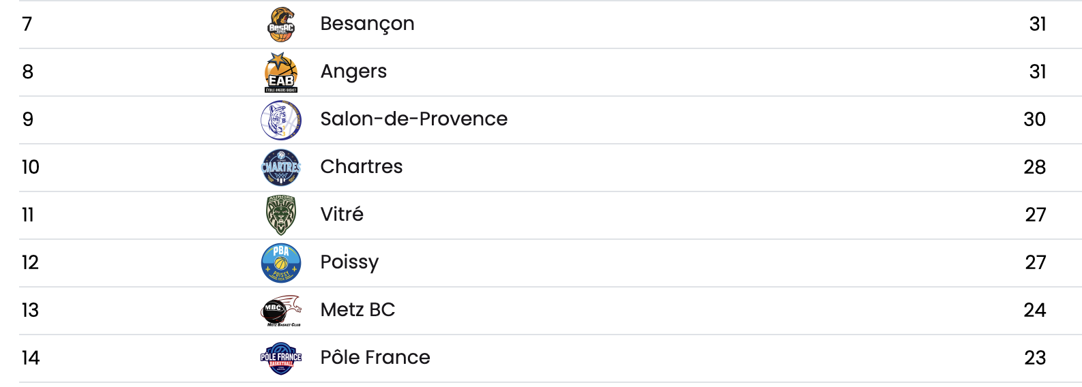The height and width of the screenshot is (387, 1082).
Task: Click the Angers EAB basketball logo
Action: [281, 72]
